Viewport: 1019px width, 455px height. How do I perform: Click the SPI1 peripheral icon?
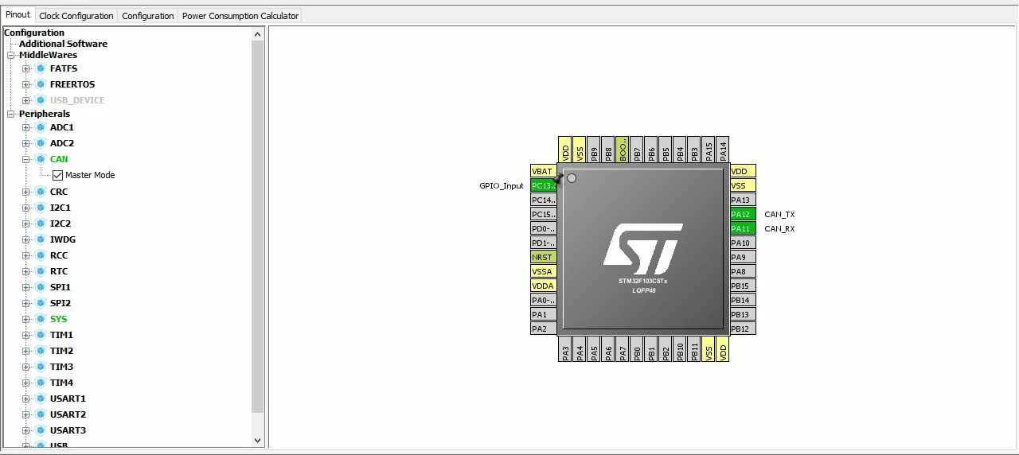(40, 287)
